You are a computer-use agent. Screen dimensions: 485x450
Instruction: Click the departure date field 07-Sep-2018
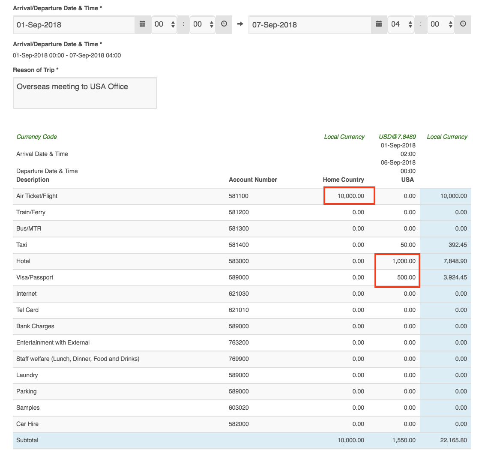(x=309, y=24)
